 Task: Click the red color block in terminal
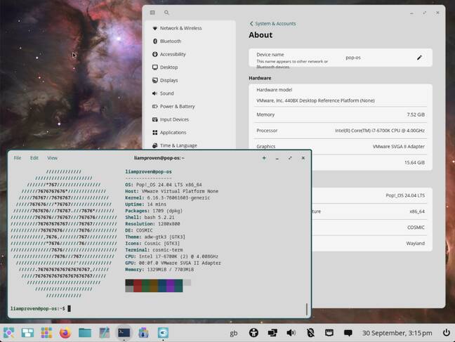pos(138,286)
